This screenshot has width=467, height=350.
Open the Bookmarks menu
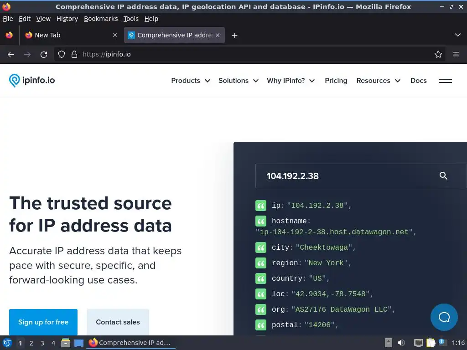101,19
